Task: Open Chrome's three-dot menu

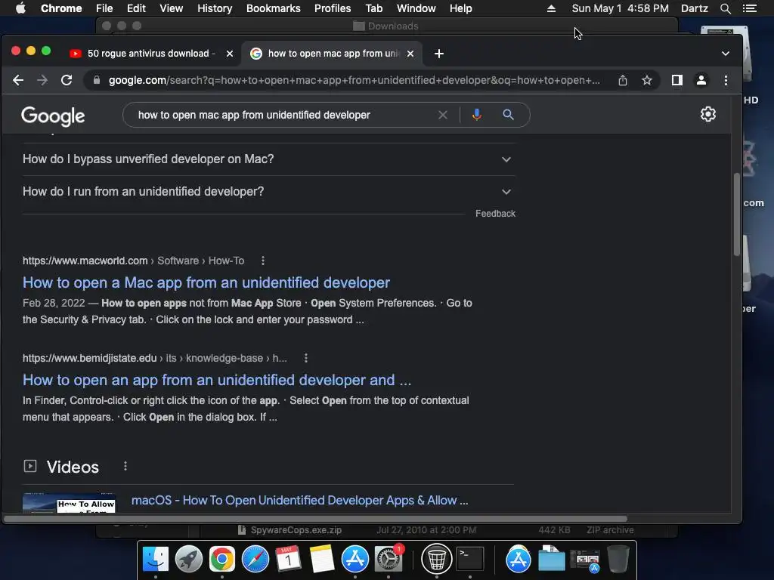Action: pyautogui.click(x=726, y=80)
